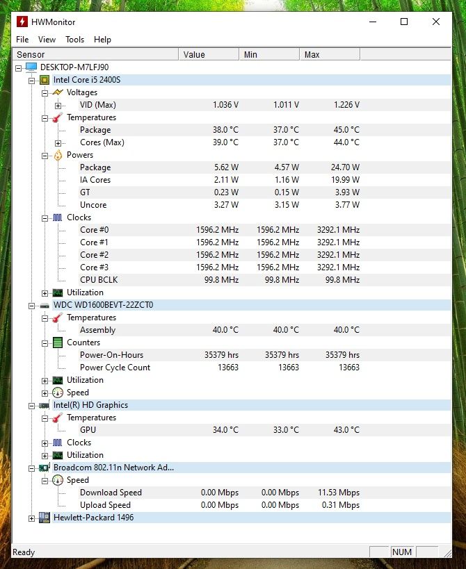
Task: Click the Intel Core i5 2400S chip icon
Action: pyautogui.click(x=45, y=80)
